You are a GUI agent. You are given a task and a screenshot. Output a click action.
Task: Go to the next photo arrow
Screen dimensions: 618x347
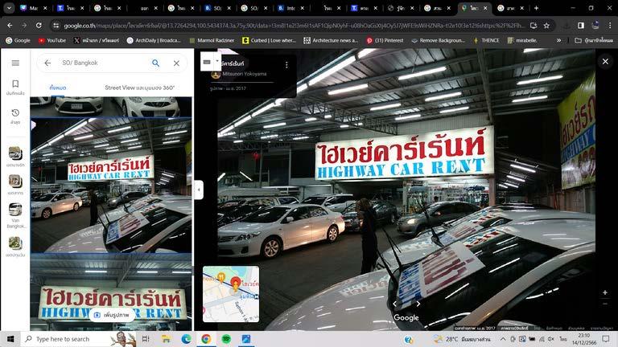coord(418,304)
